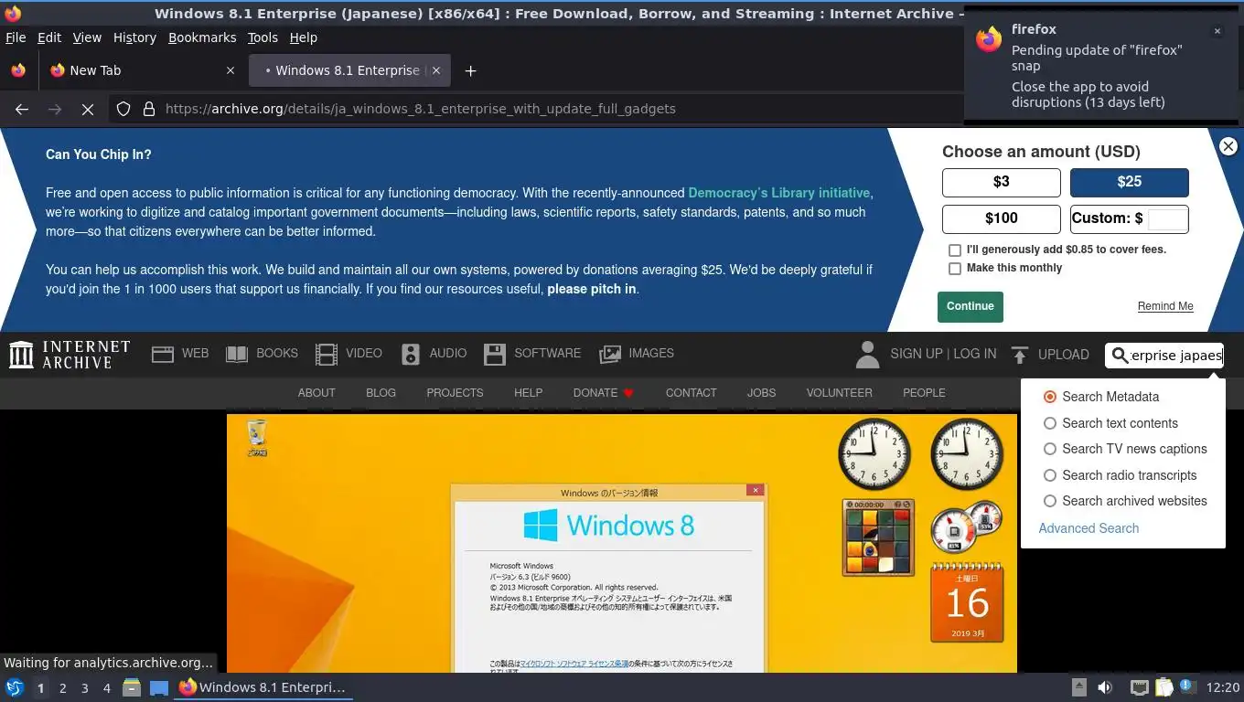Check the add $0.85 fees checkbox
Image resolution: width=1244 pixels, height=702 pixels.
coord(955,250)
